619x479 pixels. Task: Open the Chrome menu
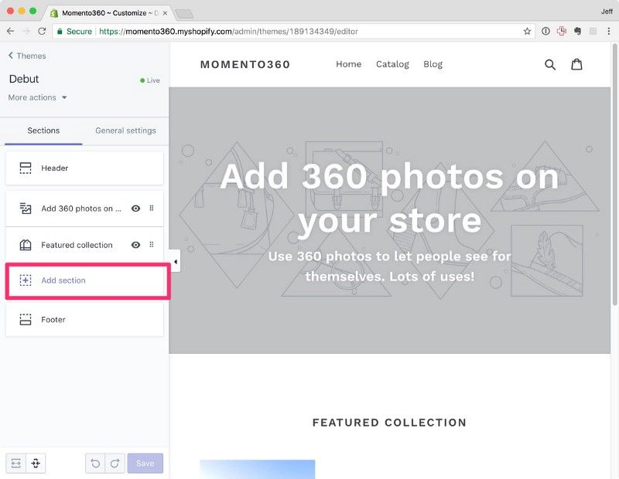click(x=609, y=31)
